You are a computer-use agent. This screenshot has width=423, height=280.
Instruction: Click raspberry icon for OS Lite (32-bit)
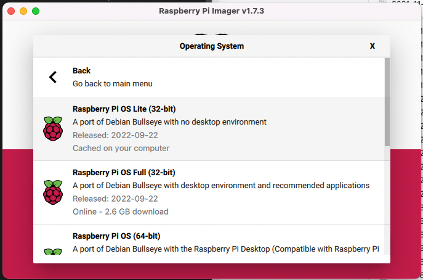pyautogui.click(x=53, y=129)
